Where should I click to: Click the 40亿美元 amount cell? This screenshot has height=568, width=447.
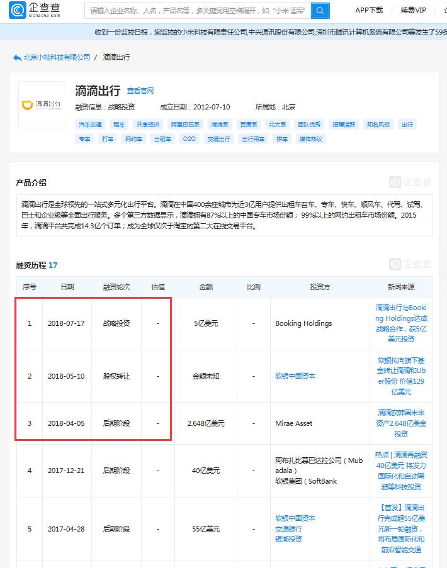tap(206, 471)
